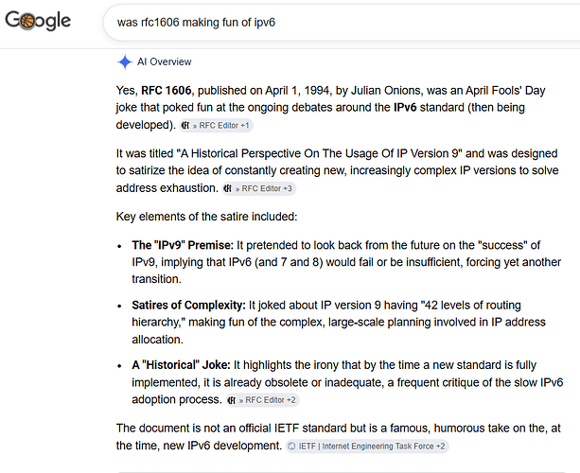The image size is (580, 473).
Task: Expand the RFC Editor +3 source chip
Action: click(x=258, y=188)
